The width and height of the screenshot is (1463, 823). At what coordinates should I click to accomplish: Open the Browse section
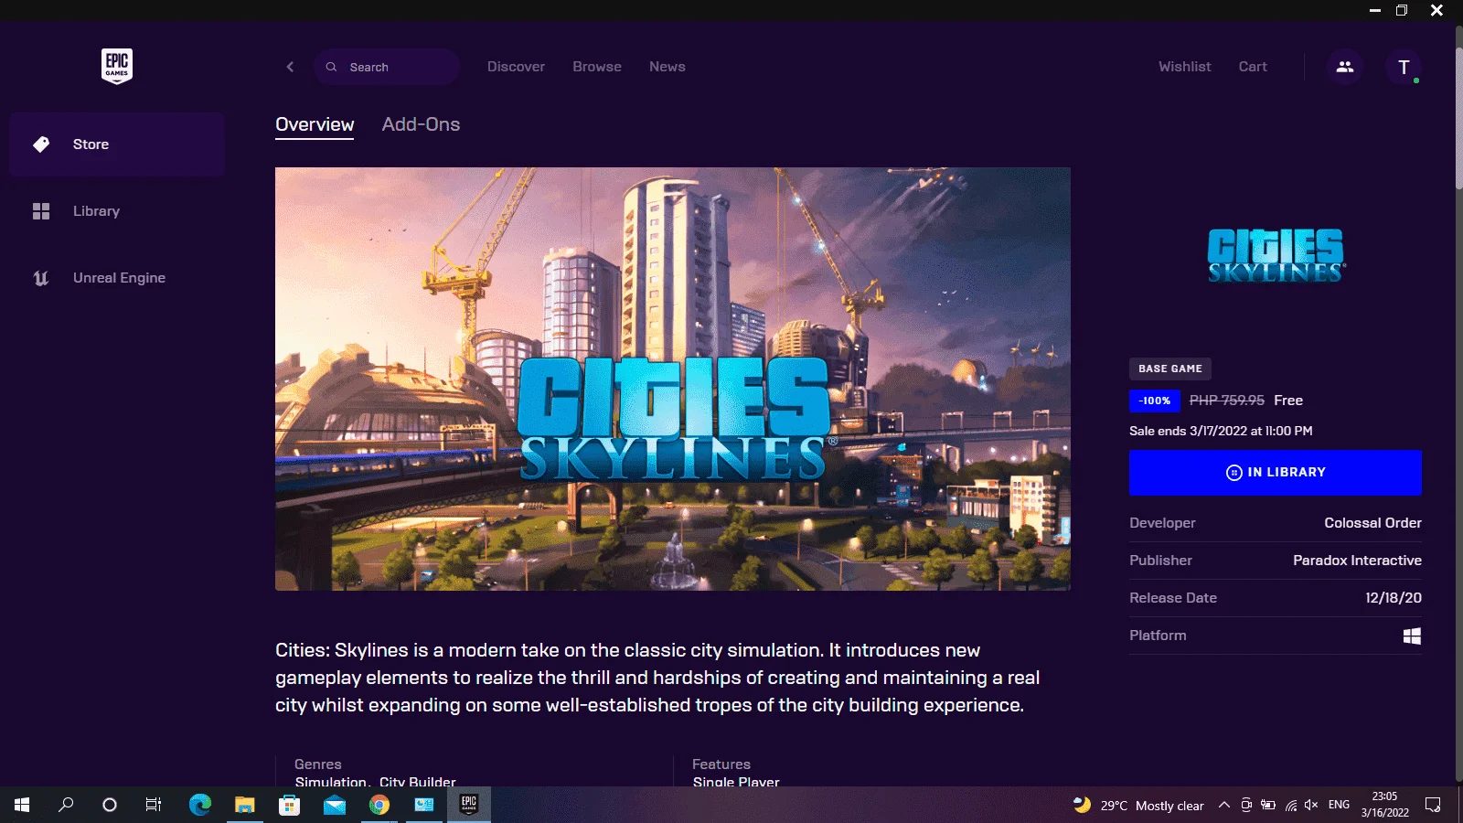click(x=597, y=67)
